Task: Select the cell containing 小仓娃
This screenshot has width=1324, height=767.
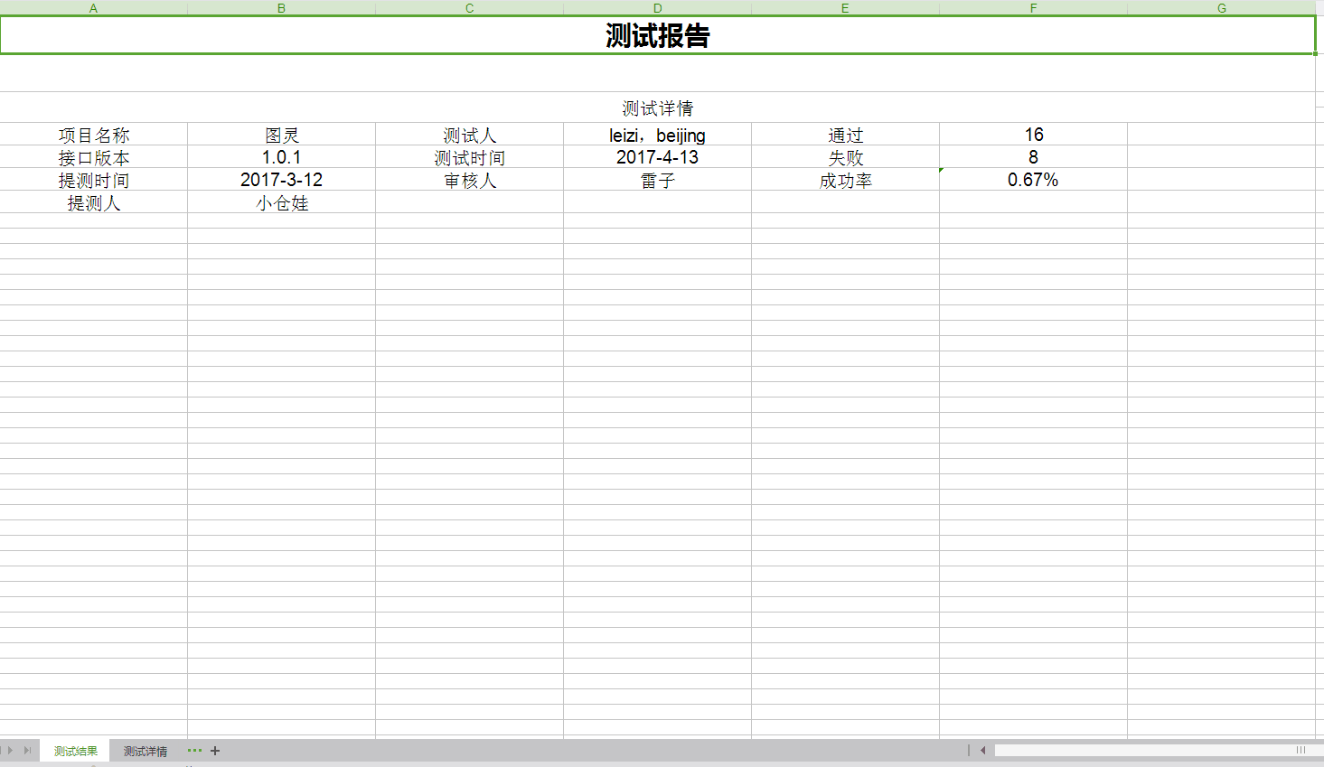Action: tap(281, 203)
